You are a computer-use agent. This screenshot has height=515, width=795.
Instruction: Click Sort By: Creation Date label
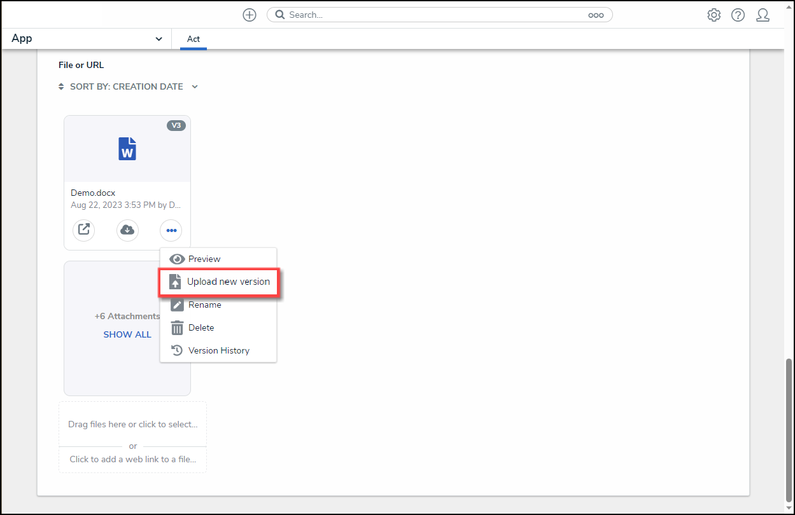(x=127, y=86)
